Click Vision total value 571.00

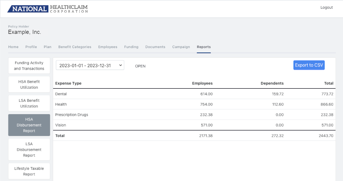tap(327, 125)
